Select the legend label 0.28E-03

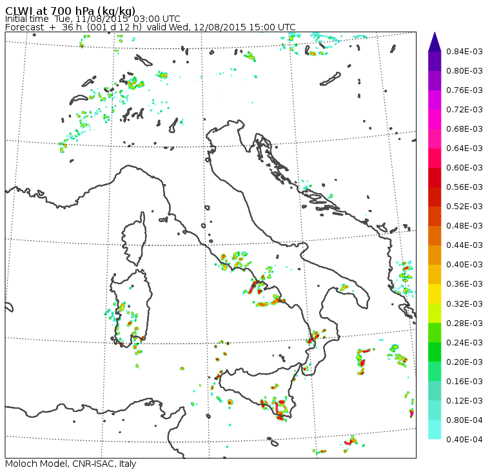point(464,323)
